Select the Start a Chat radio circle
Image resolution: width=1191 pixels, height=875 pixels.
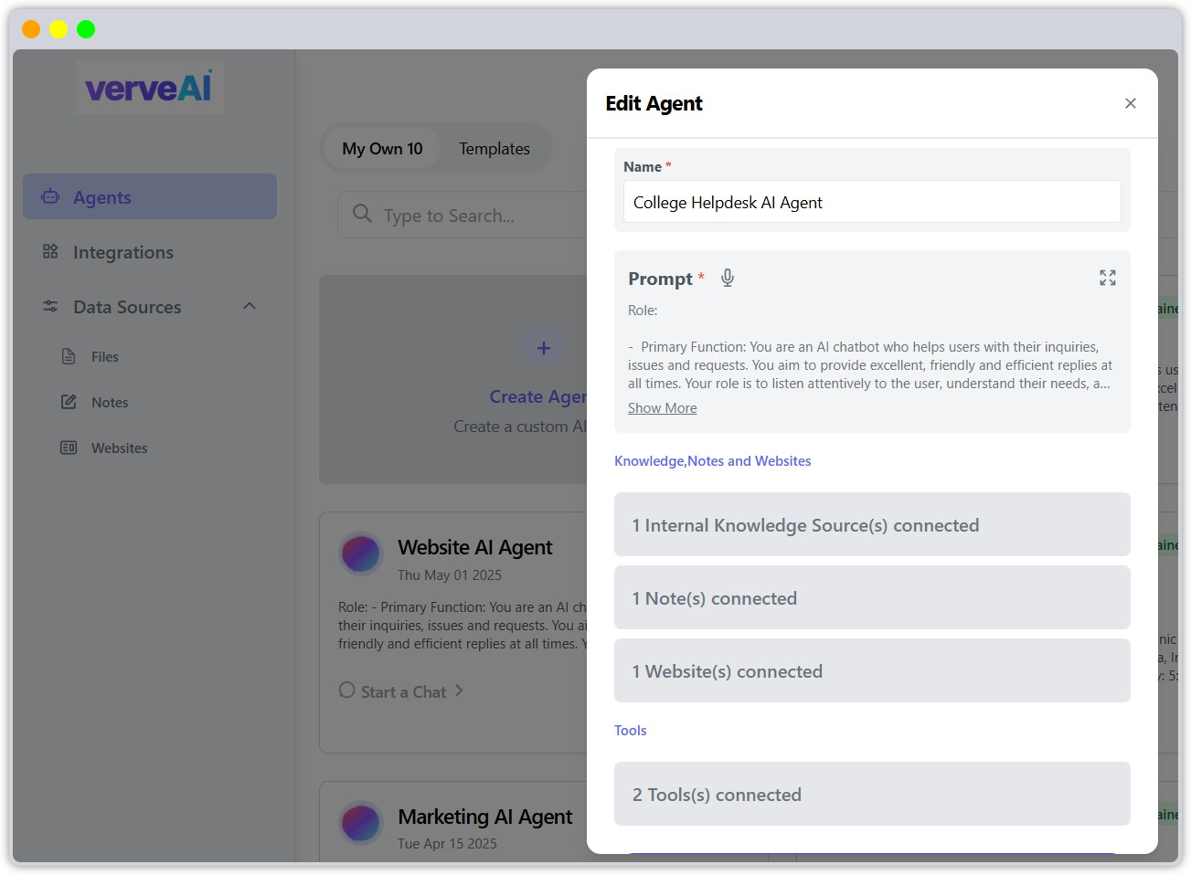click(x=346, y=691)
